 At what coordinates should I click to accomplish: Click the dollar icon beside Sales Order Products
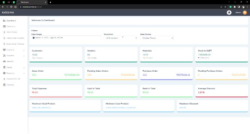point(4,38)
